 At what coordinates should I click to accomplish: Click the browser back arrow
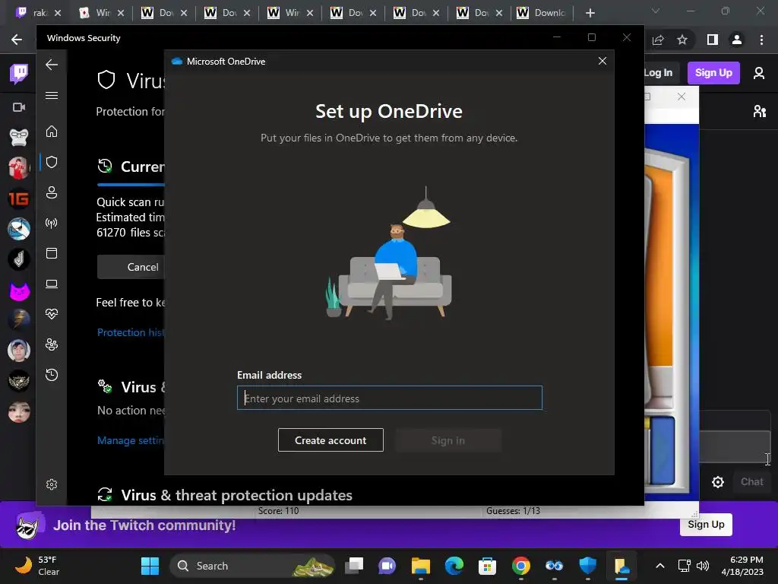coord(17,40)
